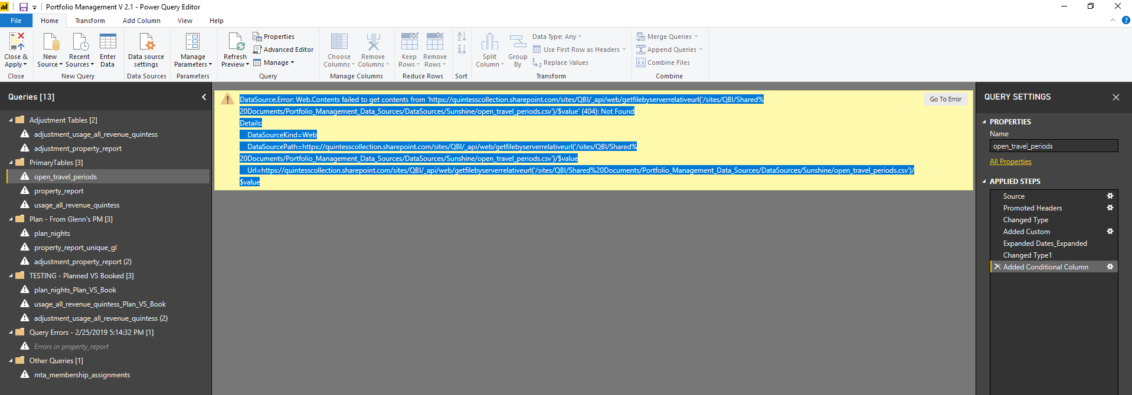1132x395 pixels.
Task: Click the Keep Rows icon
Action: [410, 42]
